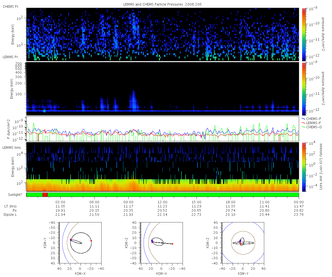Click the red marker in the KSM-X KSM-Y orbit plot
This screenshot has height=277, width=332.
pyautogui.click(x=91, y=241)
